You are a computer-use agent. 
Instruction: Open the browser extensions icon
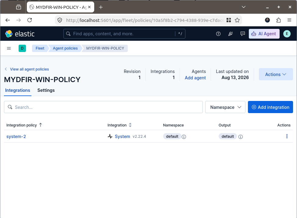[278, 20]
